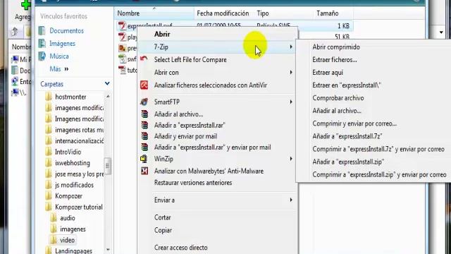Select Comprimir y enviar por correo...
This screenshot has width=451, height=254.
[354, 123]
